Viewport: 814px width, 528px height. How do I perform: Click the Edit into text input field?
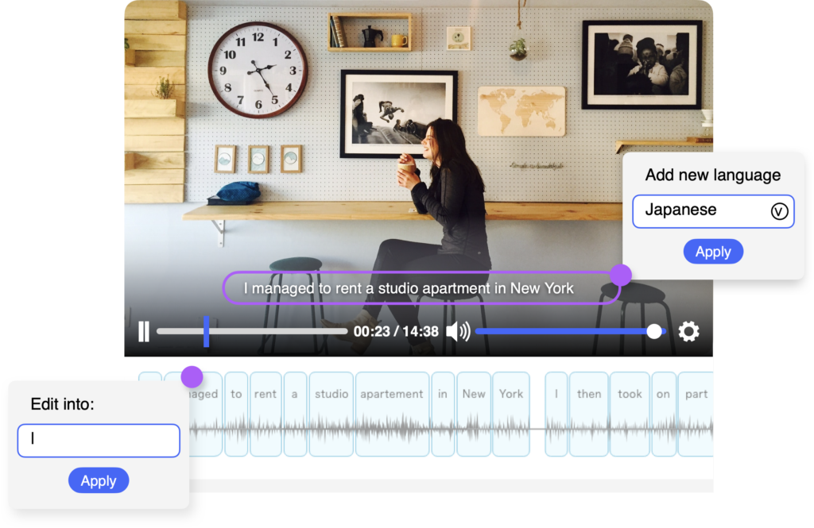pos(99,440)
